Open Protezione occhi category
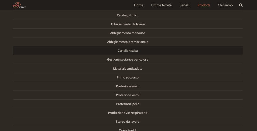 (128, 95)
